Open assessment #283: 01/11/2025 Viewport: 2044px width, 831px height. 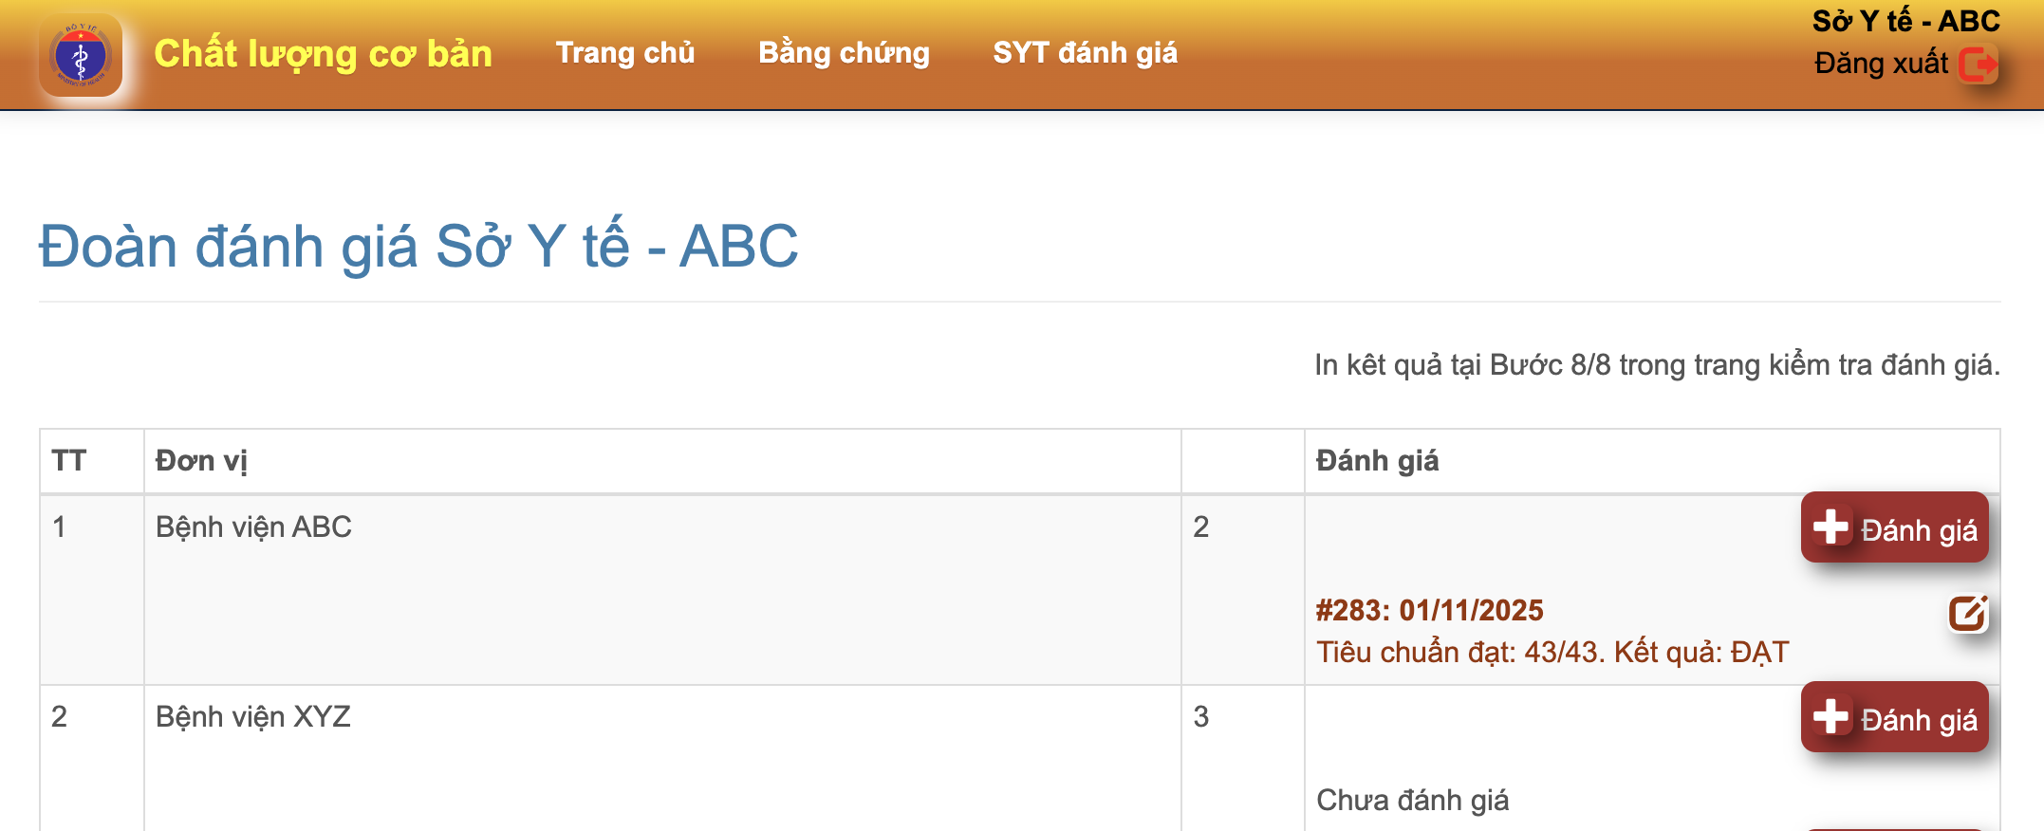tap(1429, 610)
